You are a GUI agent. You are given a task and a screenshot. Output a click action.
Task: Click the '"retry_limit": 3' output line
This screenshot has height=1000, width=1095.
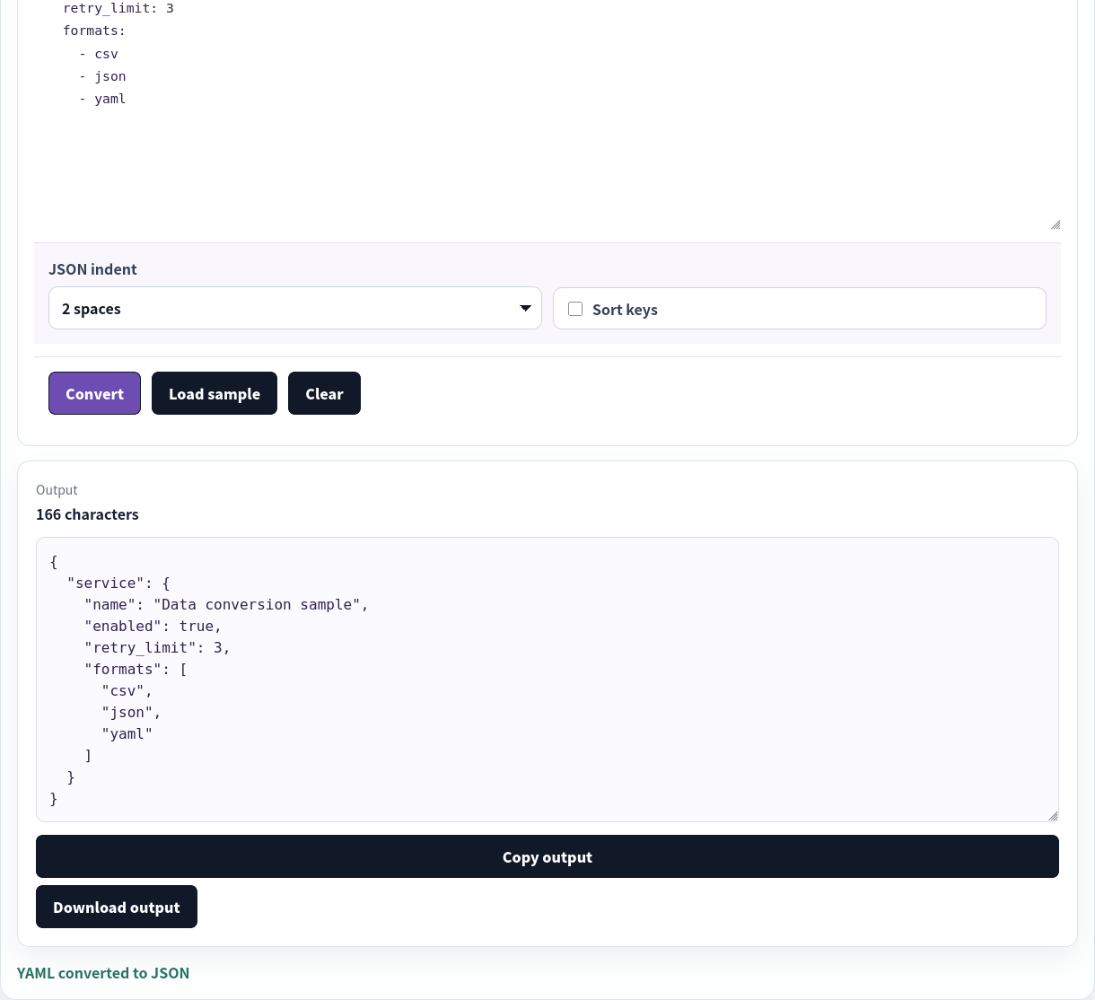click(157, 648)
